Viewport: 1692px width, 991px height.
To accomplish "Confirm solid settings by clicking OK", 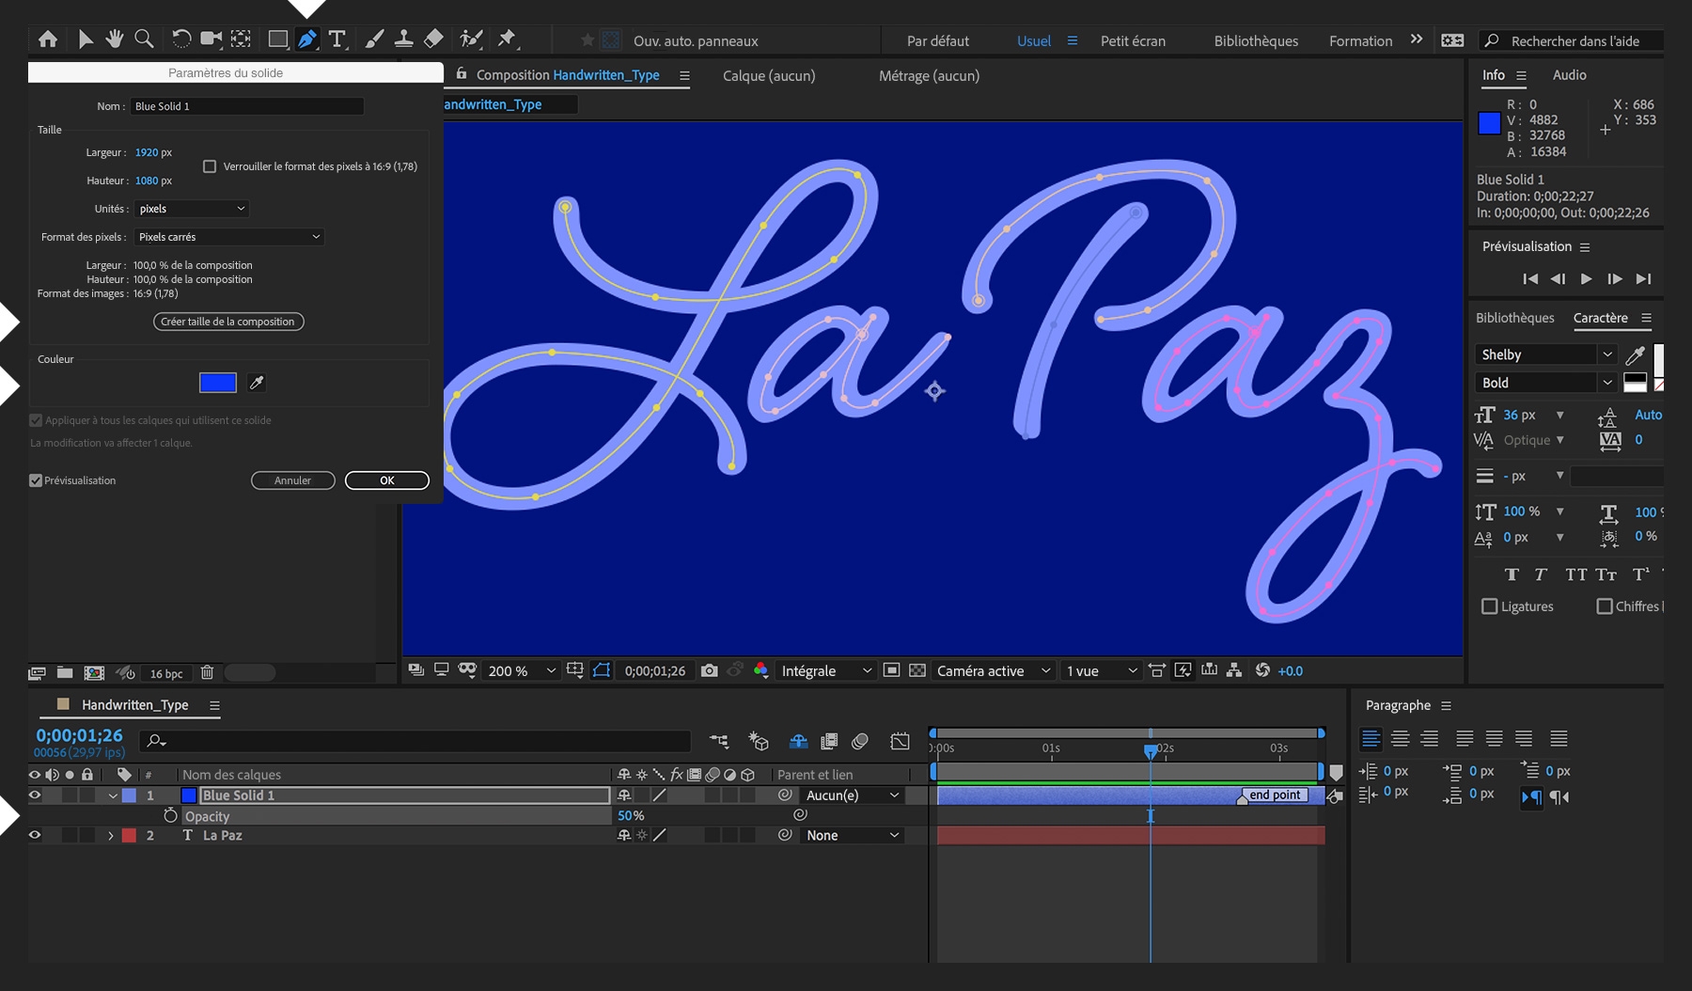I will coord(386,480).
